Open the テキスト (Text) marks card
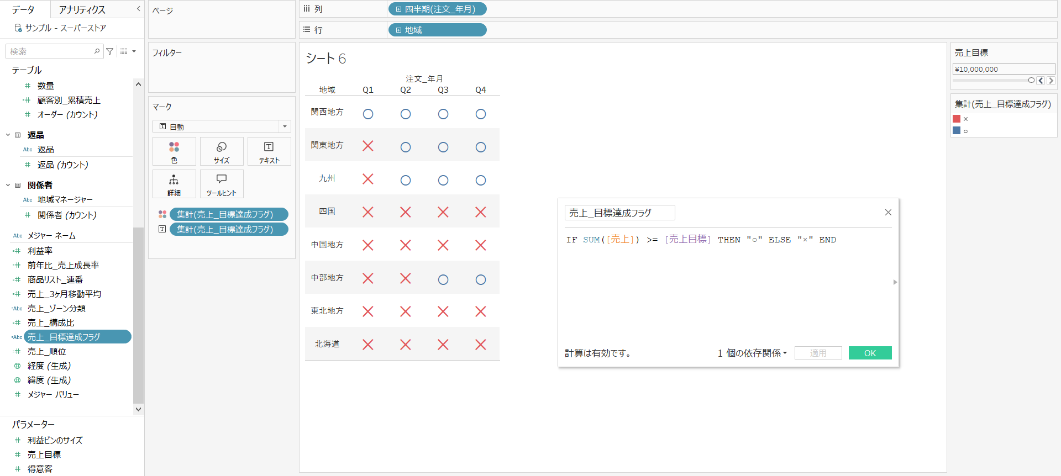 tap(269, 151)
